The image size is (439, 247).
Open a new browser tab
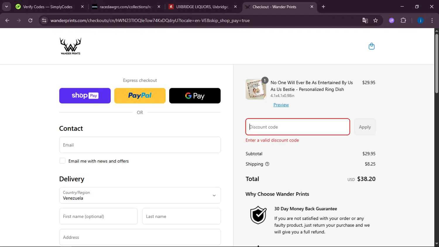[323, 7]
